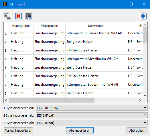Select row header number 7
Image resolution: width=150 pixels, height=136 pixels.
[6, 85]
